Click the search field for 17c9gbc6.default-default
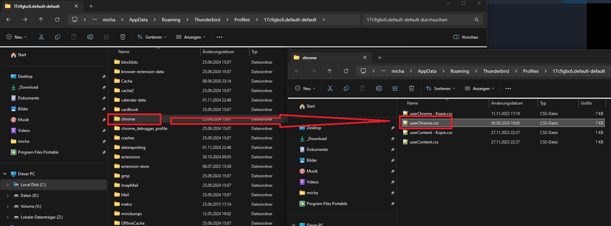This screenshot has height=226, width=611. coord(417,20)
